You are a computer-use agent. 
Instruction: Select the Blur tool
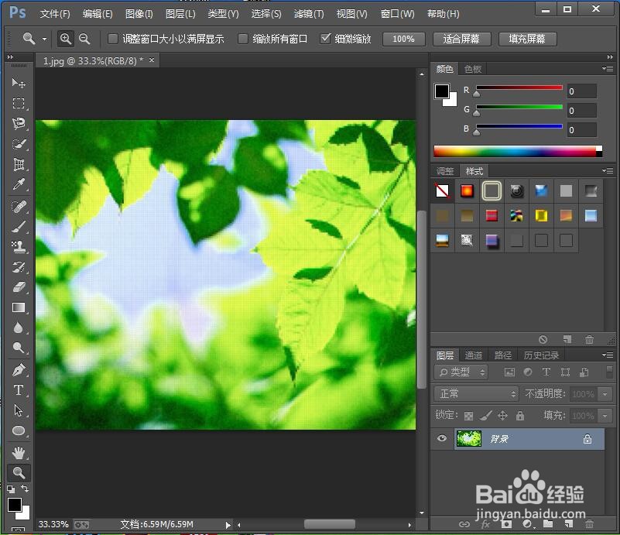point(18,328)
